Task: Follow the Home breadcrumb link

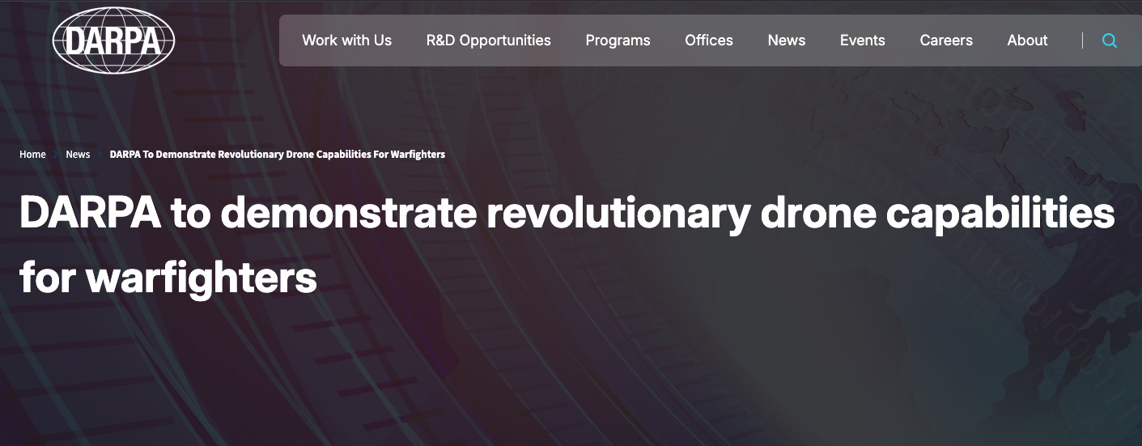Action: pos(33,155)
